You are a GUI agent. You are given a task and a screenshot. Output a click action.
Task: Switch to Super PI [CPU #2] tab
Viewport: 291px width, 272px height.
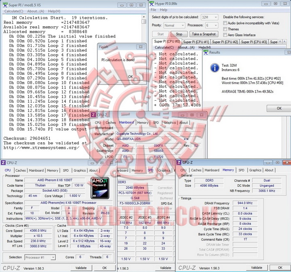[225, 42]
